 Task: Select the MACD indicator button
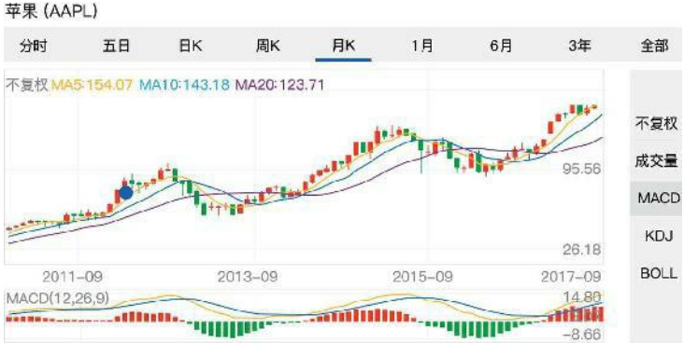coord(657,199)
